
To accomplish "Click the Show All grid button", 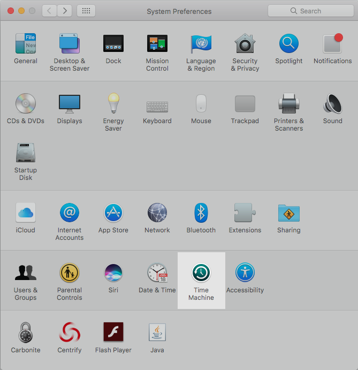I will coord(86,11).
